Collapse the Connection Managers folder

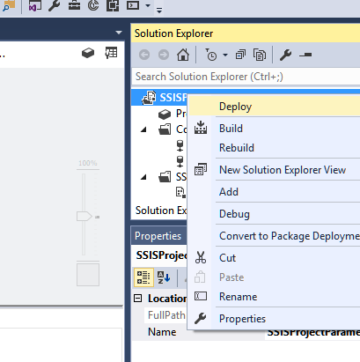point(143,129)
